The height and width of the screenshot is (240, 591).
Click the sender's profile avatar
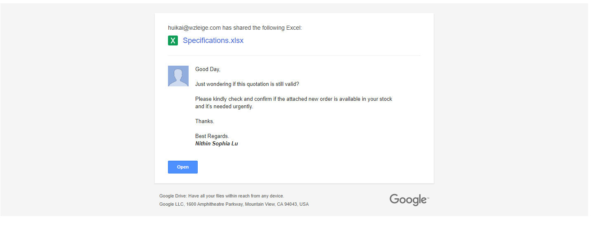[178, 76]
